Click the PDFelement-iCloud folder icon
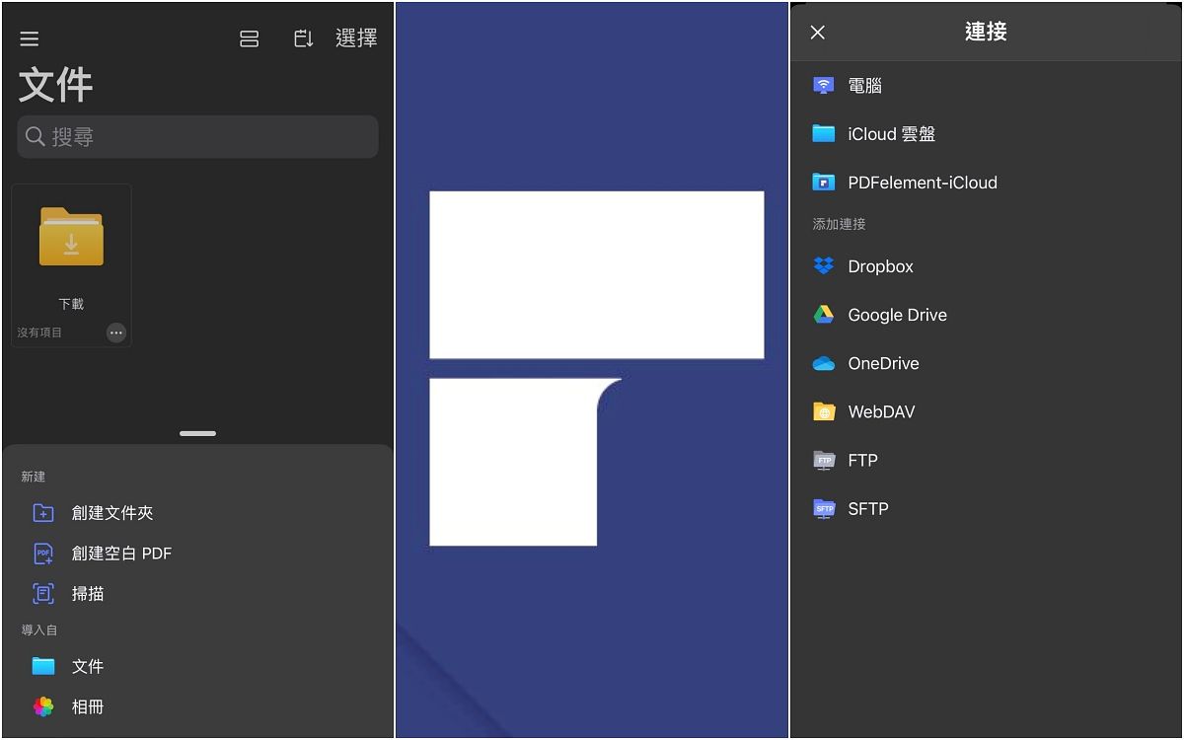This screenshot has height=740, width=1184. 824,182
